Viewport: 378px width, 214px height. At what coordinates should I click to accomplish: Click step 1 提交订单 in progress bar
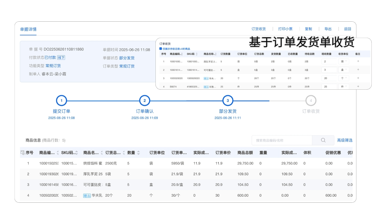61,100
